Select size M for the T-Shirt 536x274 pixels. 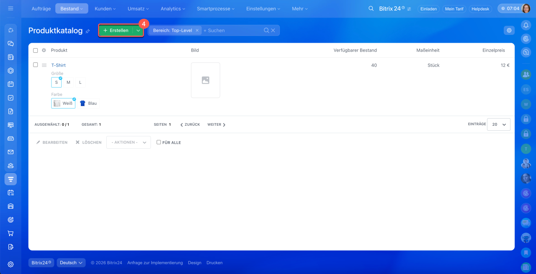tap(68, 83)
